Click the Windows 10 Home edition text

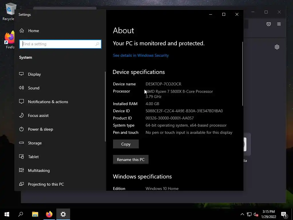[162, 188]
